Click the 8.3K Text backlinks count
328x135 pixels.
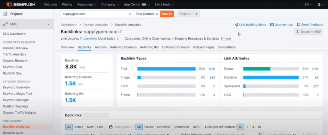[x=212, y=69]
